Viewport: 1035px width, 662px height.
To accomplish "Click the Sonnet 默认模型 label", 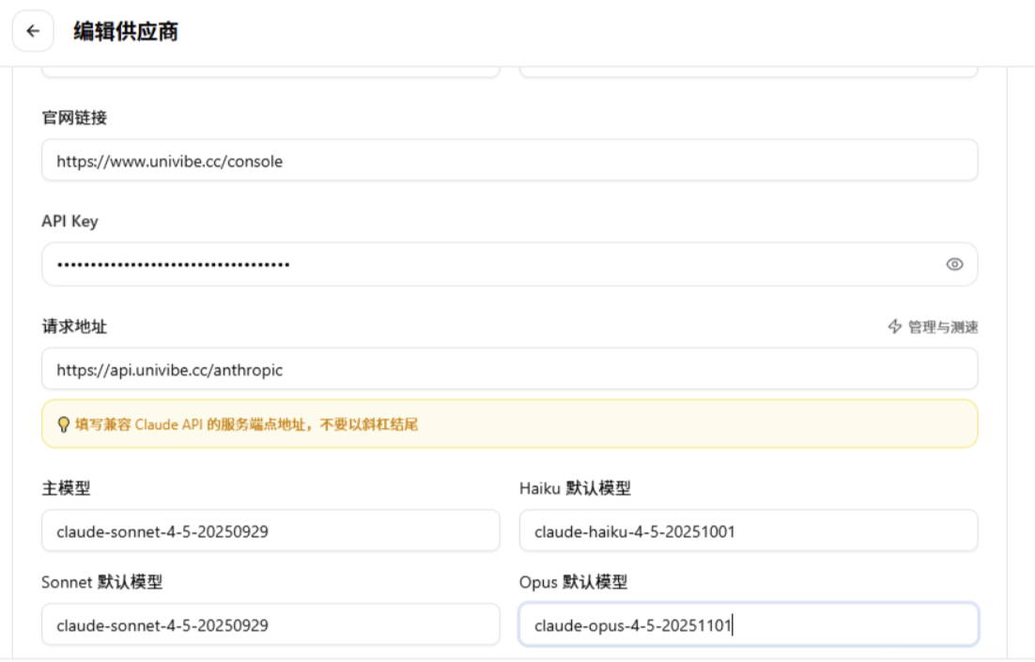I will click(101, 582).
